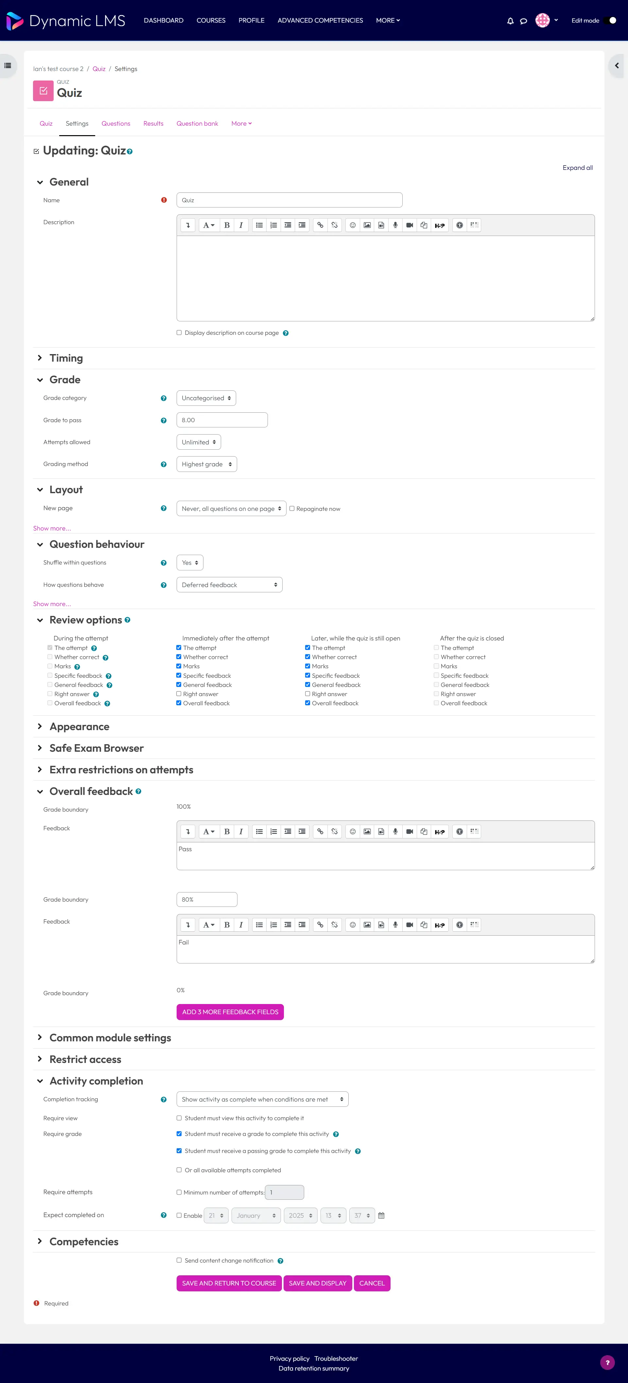Click Save and return to course button
The width and height of the screenshot is (628, 1383).
coord(229,1283)
